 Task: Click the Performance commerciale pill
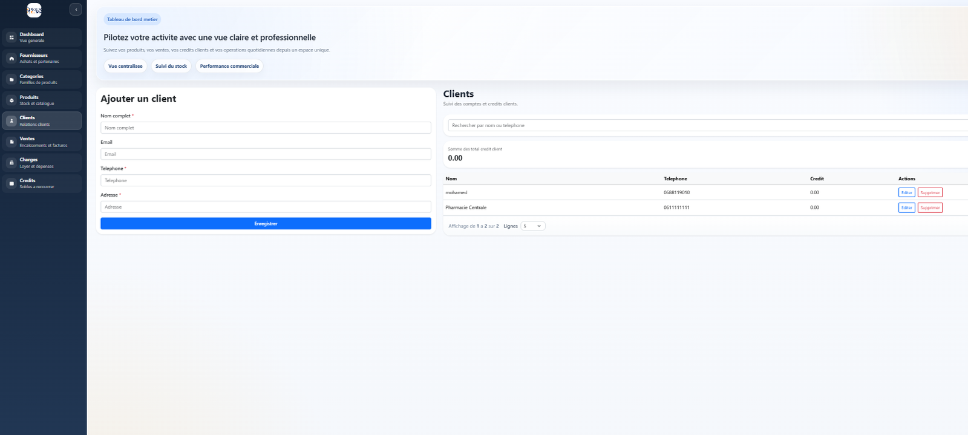pyautogui.click(x=229, y=66)
